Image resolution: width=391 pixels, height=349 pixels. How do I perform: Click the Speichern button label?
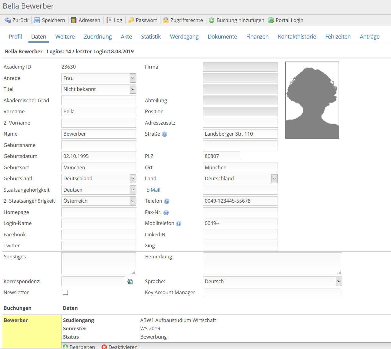tap(53, 20)
